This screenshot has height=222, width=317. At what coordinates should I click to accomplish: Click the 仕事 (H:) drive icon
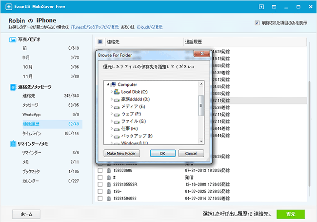(117, 129)
